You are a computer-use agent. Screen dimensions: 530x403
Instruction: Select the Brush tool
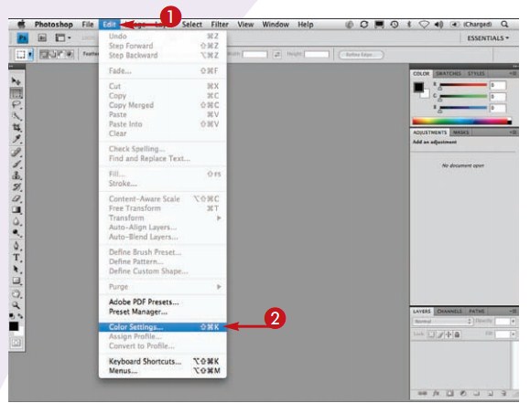pos(16,164)
